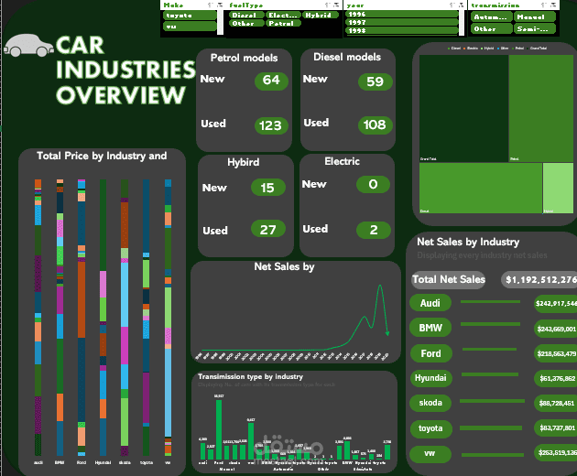Select Hybrid in the fuelType slicer

[x=321, y=15]
